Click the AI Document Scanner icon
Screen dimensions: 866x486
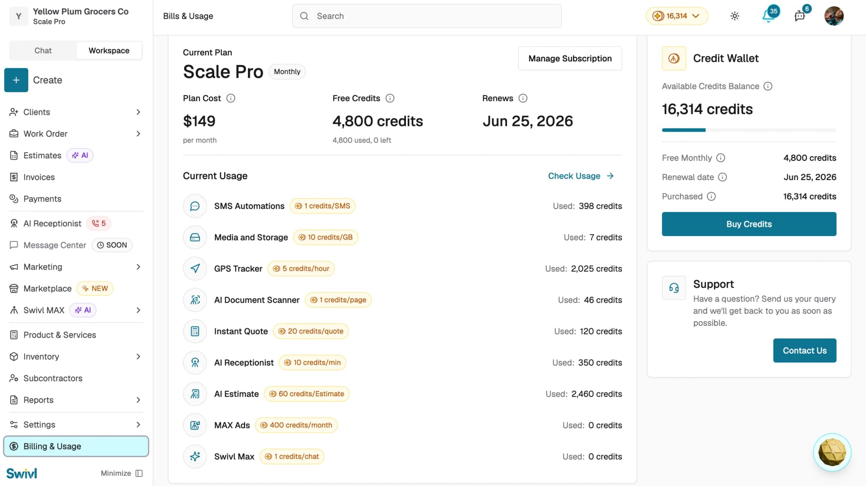coord(195,300)
